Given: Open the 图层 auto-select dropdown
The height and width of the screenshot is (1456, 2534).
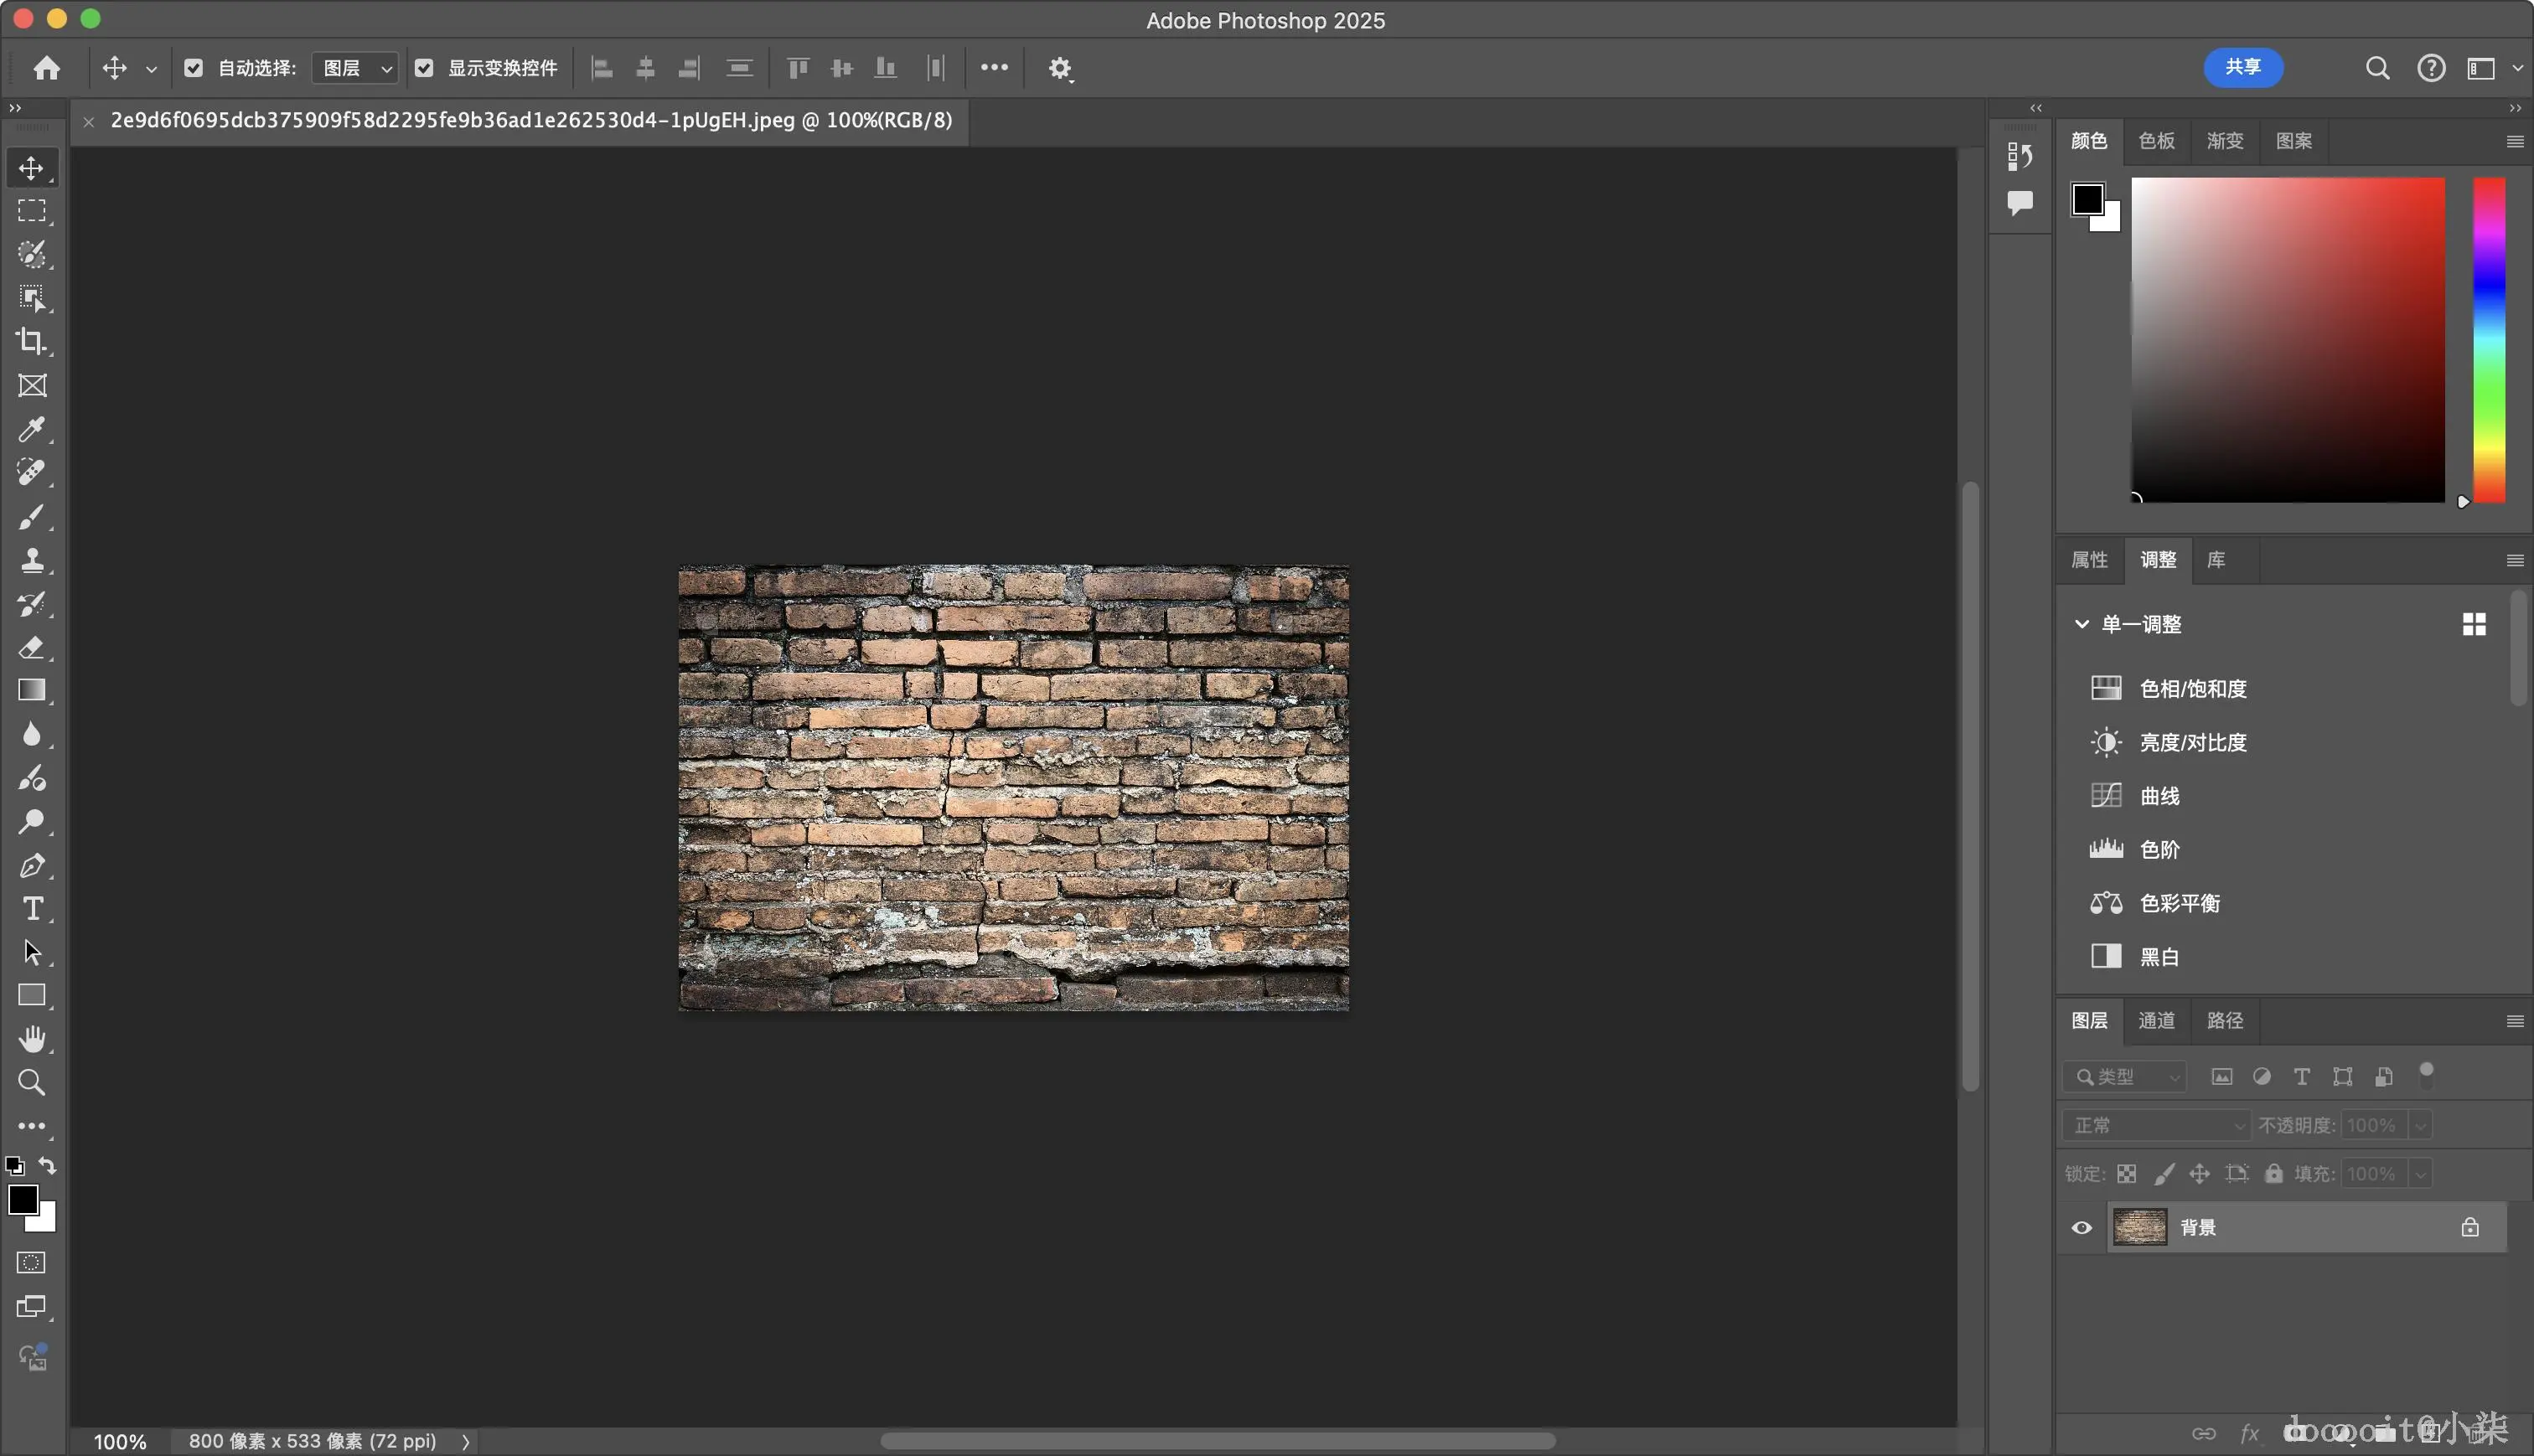Looking at the screenshot, I should click(x=356, y=68).
